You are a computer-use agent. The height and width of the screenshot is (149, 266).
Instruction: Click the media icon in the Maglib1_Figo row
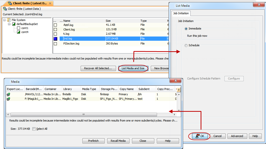8,99
